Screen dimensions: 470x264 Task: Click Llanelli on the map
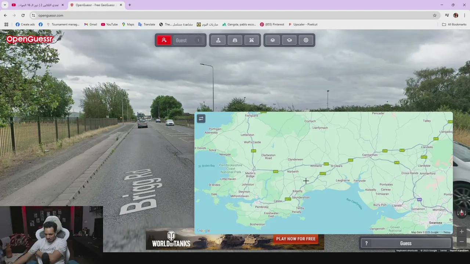click(x=397, y=206)
